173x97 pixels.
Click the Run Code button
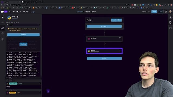[x=24, y=35]
